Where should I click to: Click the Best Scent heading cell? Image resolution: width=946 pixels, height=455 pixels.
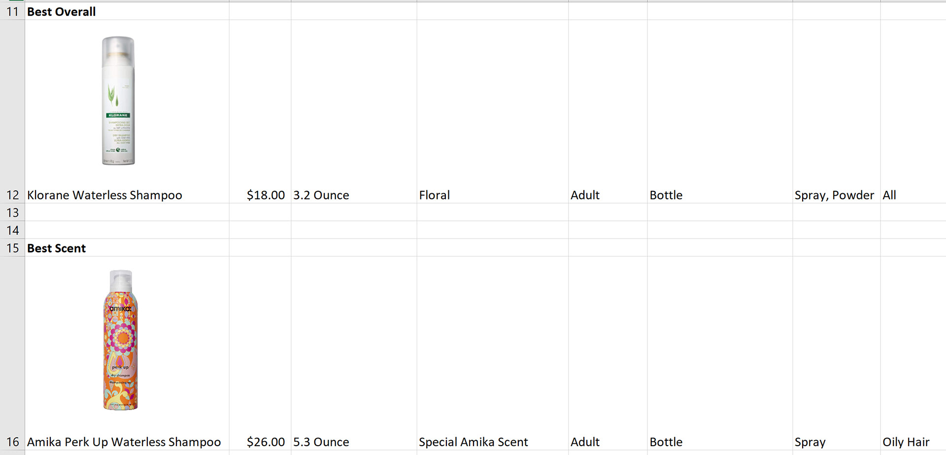pos(127,247)
